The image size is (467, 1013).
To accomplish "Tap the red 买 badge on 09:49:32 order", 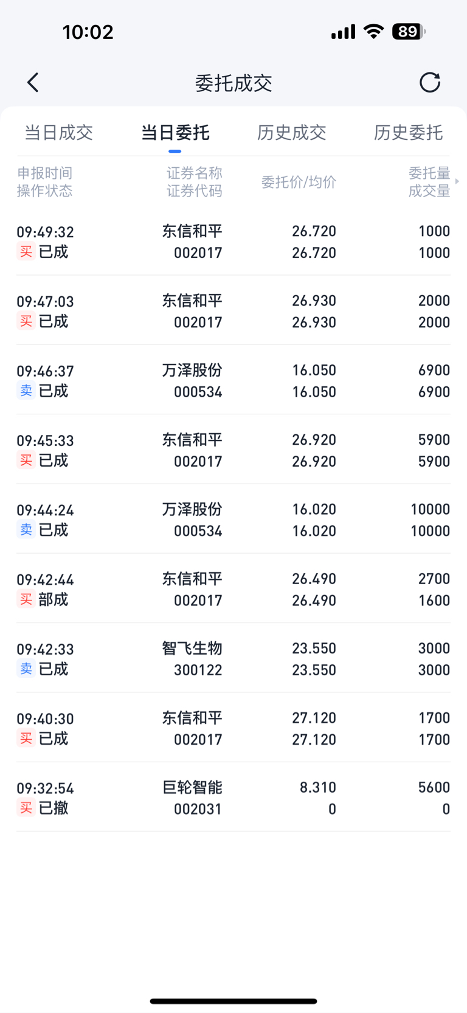I will point(26,252).
